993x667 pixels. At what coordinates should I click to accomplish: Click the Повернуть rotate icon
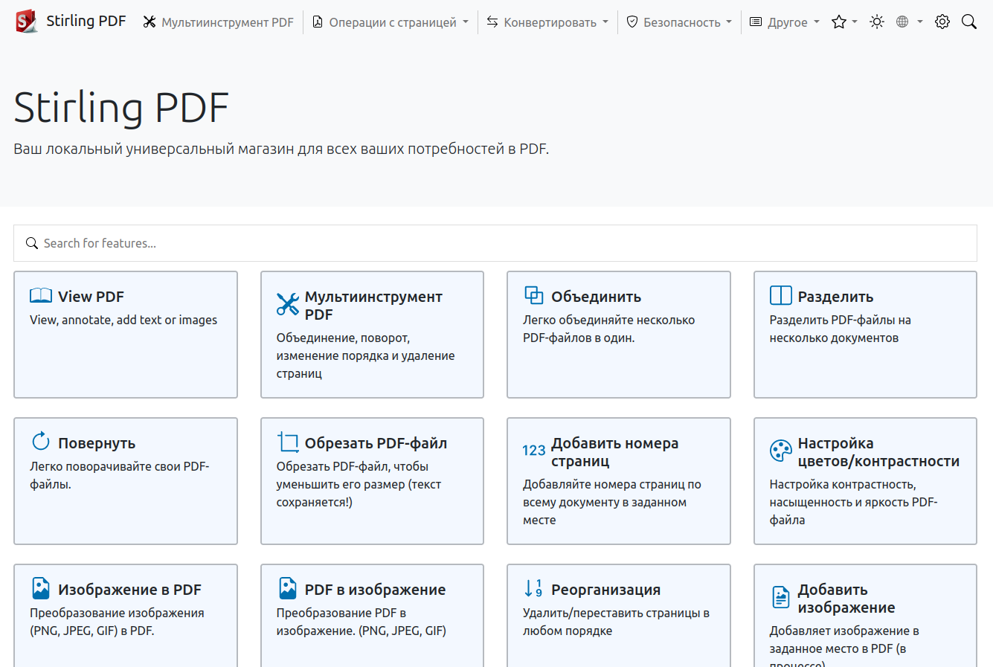[x=41, y=442]
